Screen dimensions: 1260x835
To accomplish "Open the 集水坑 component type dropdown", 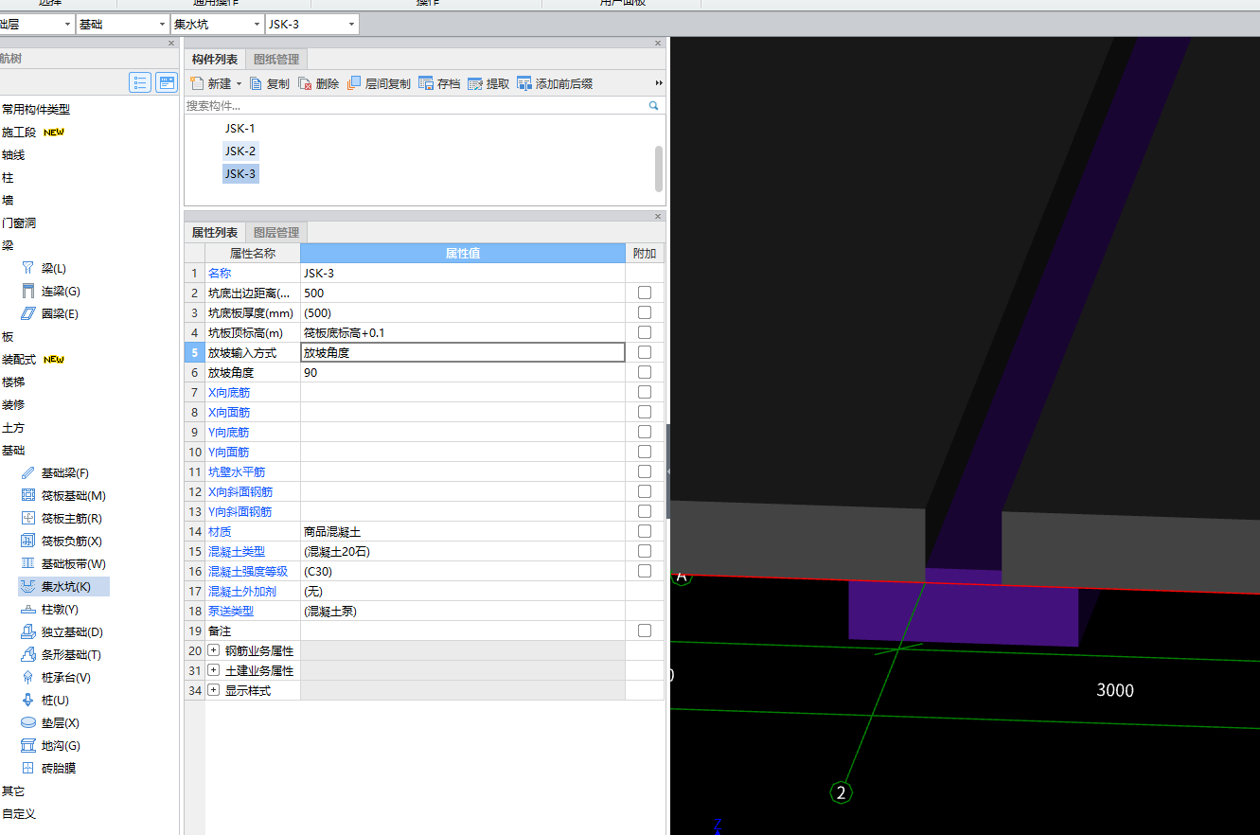I will (256, 24).
